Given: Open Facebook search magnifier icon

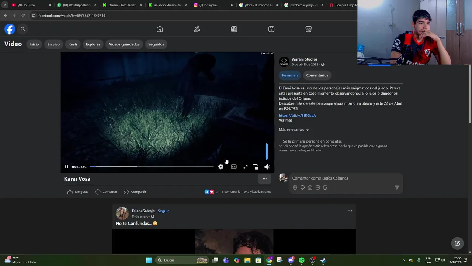Looking at the screenshot, I should coord(23,29).
